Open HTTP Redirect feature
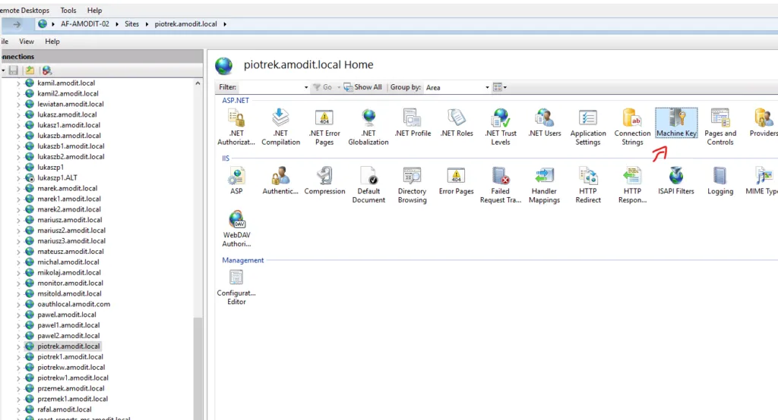This screenshot has width=778, height=420. tap(588, 185)
